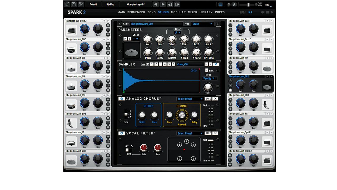Switch to the SEQUENCER tab

[136, 12]
